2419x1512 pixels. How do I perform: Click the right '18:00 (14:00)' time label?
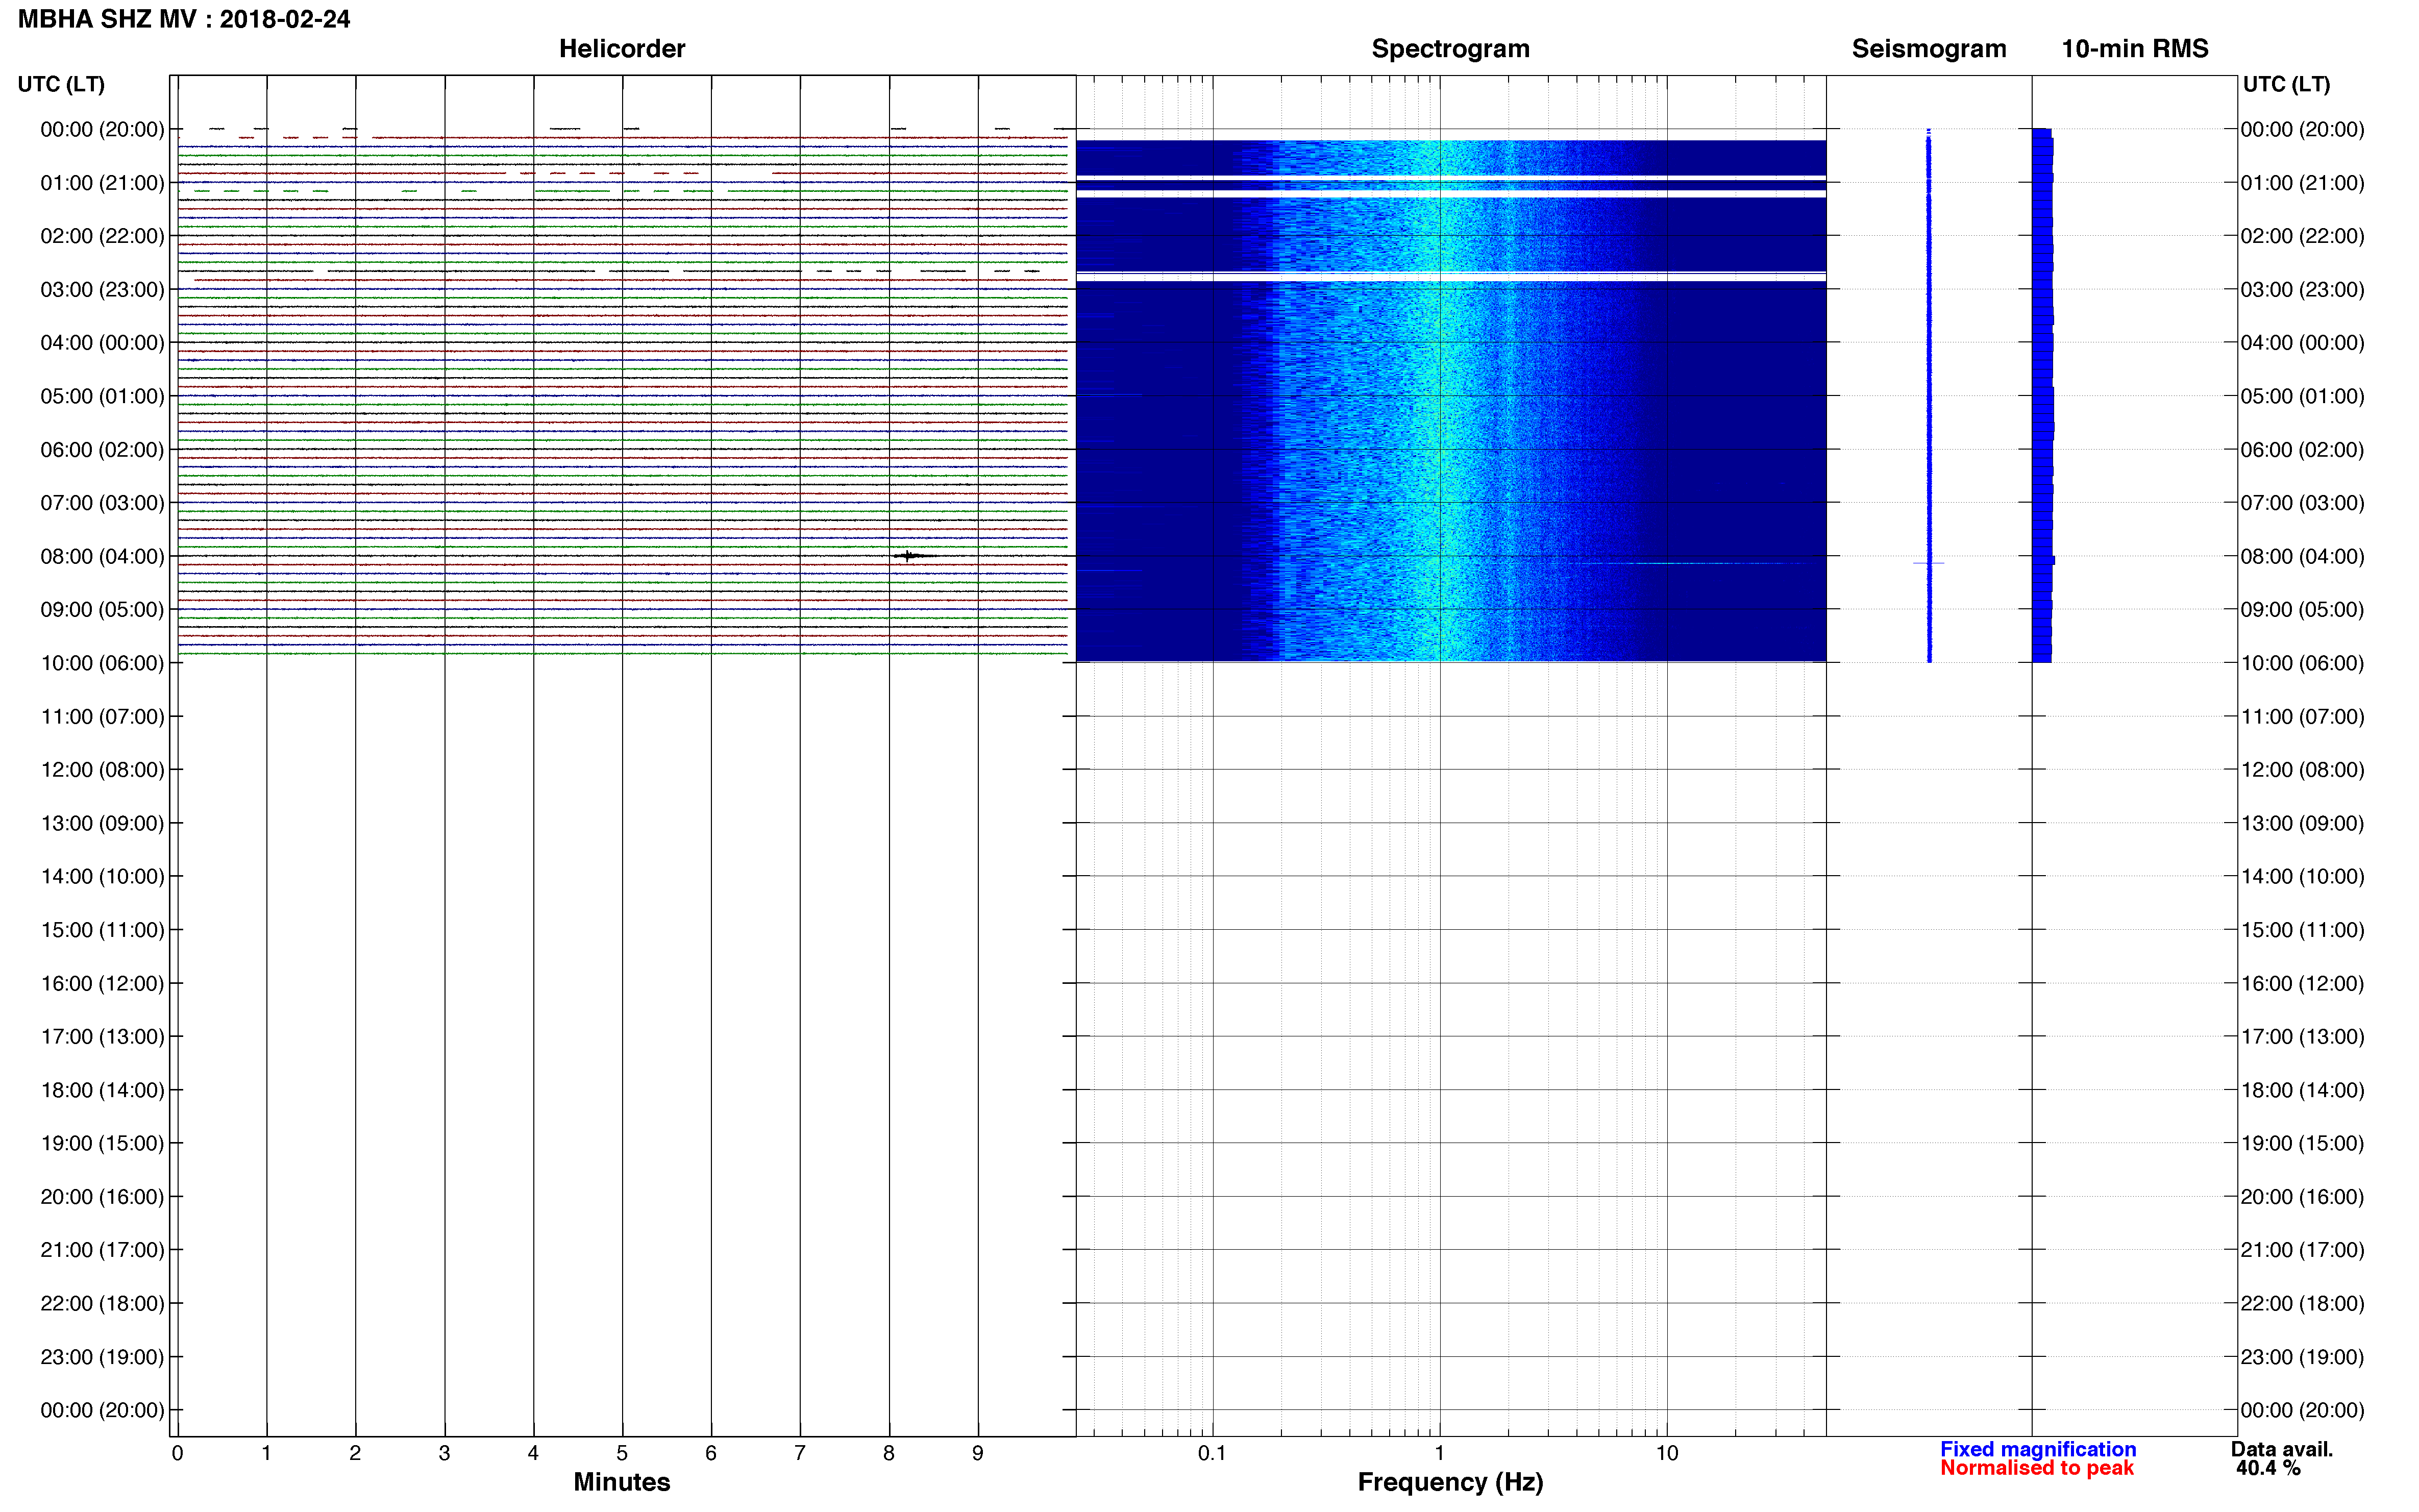tap(2302, 1090)
